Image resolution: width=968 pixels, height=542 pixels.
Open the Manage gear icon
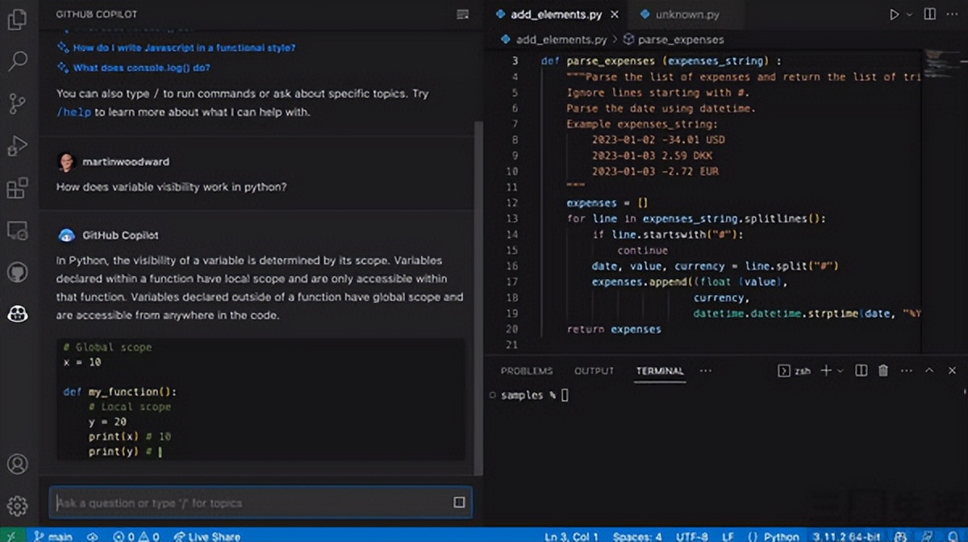point(17,506)
